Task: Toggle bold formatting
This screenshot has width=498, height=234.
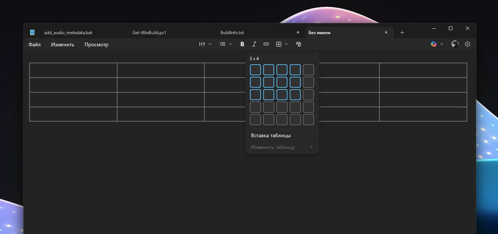Action: pos(242,44)
